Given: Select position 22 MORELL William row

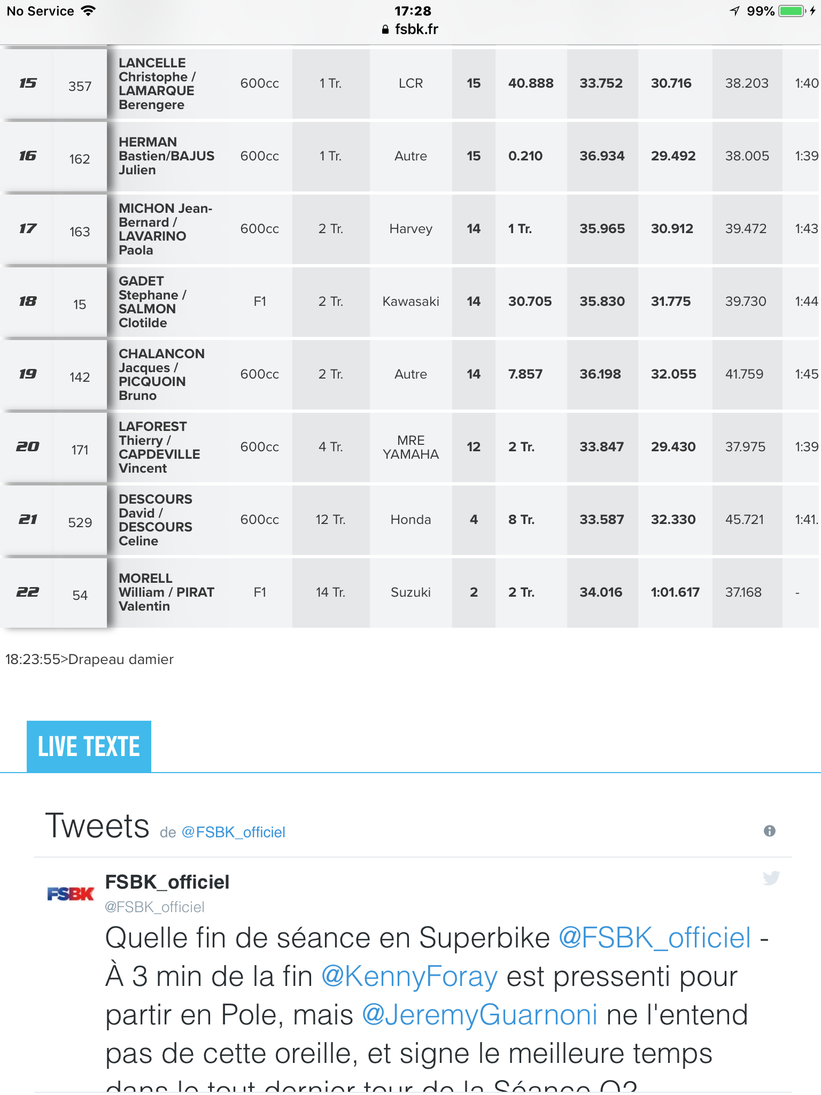Looking at the screenshot, I should coord(410,592).
